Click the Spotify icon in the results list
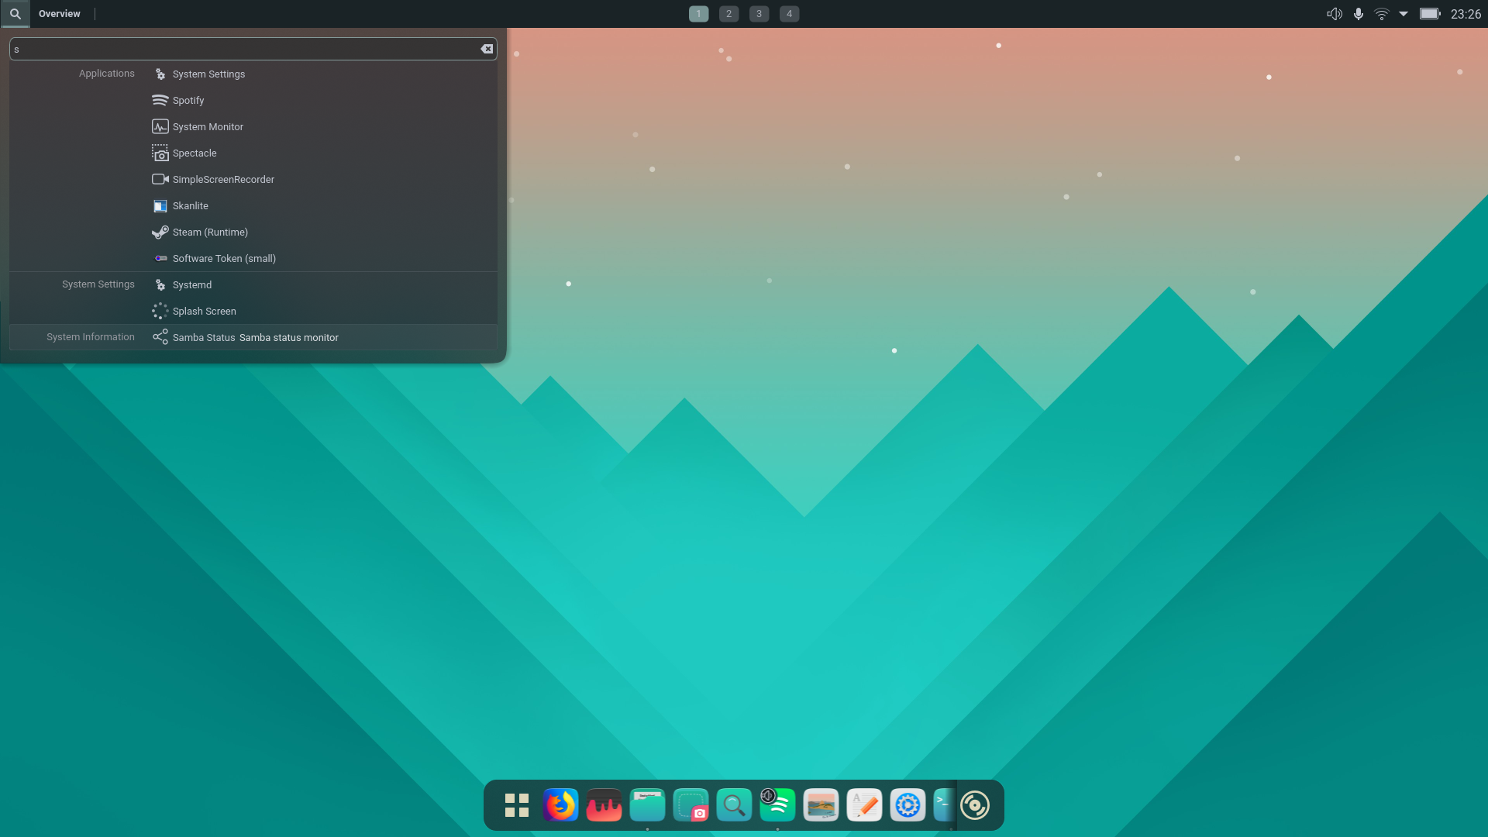This screenshot has width=1488, height=837. pos(160,100)
